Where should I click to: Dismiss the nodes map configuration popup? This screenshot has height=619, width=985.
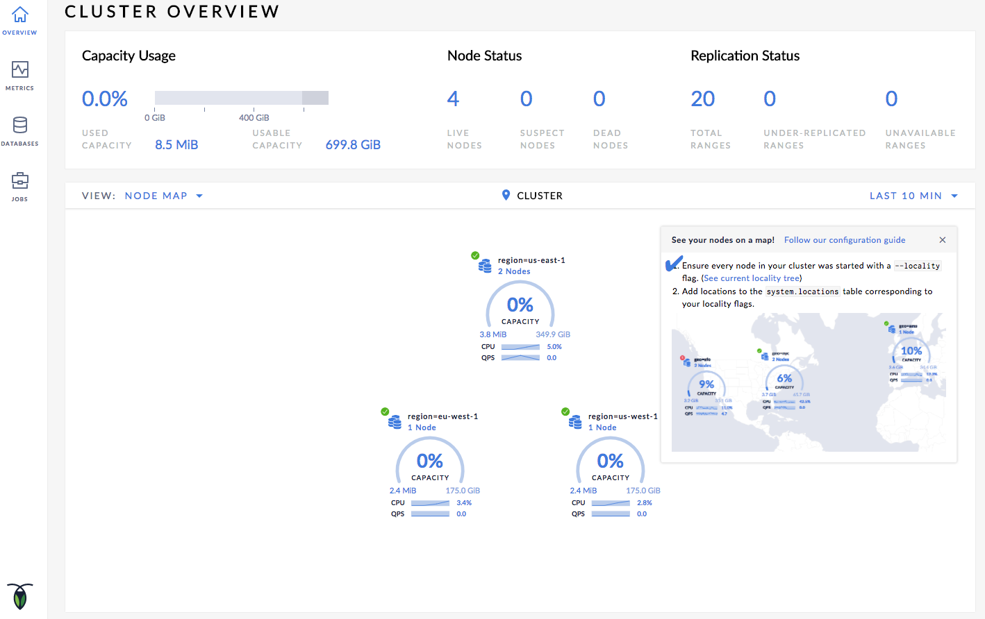pos(943,239)
